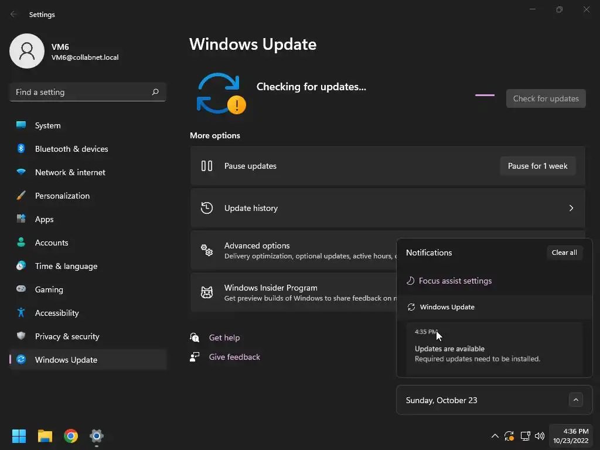Viewport: 600px width, 450px height.
Task: Click the Check for updates button
Action: click(x=546, y=98)
